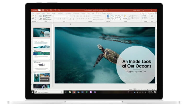Open the Slide Show tab
This screenshot has height=106, width=188.
(x=76, y=13)
